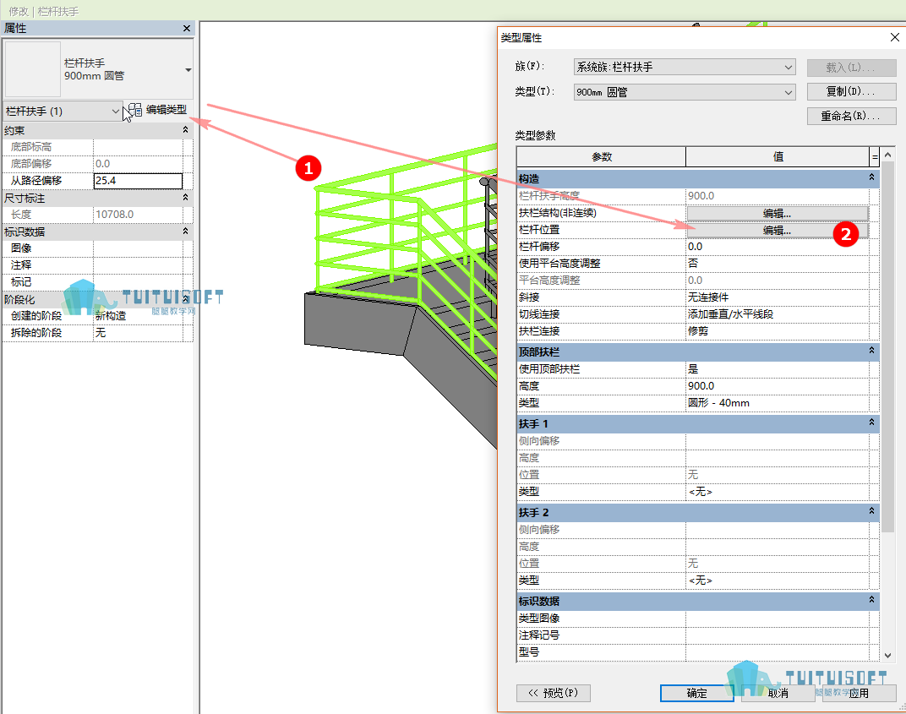Collapse the 约束 section in Properties
This screenshot has width=906, height=714.
[185, 130]
